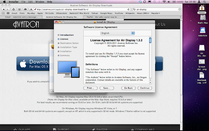Screen dimensions: 209x131
Task: Open the Help menu
Action: 50,2
